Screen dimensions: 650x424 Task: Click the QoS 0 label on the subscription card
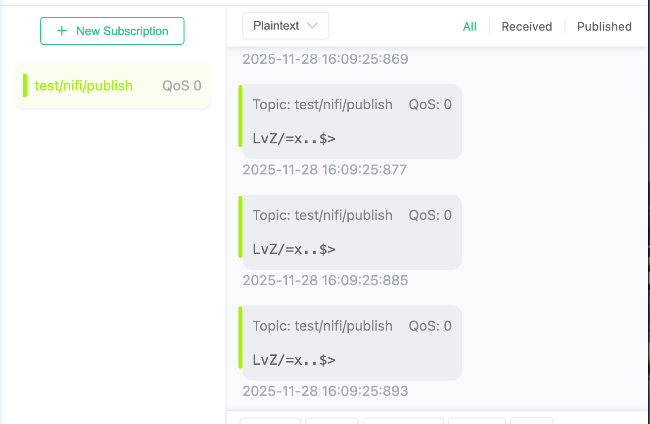[182, 85]
